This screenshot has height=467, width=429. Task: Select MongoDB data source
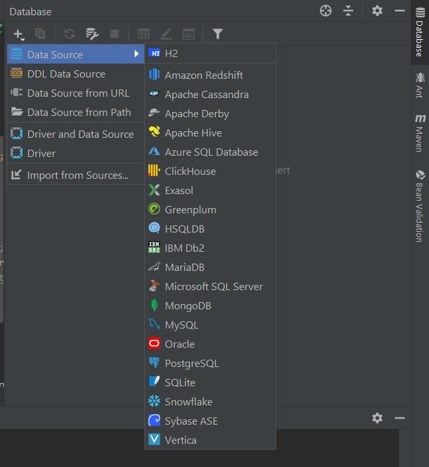(x=210, y=305)
